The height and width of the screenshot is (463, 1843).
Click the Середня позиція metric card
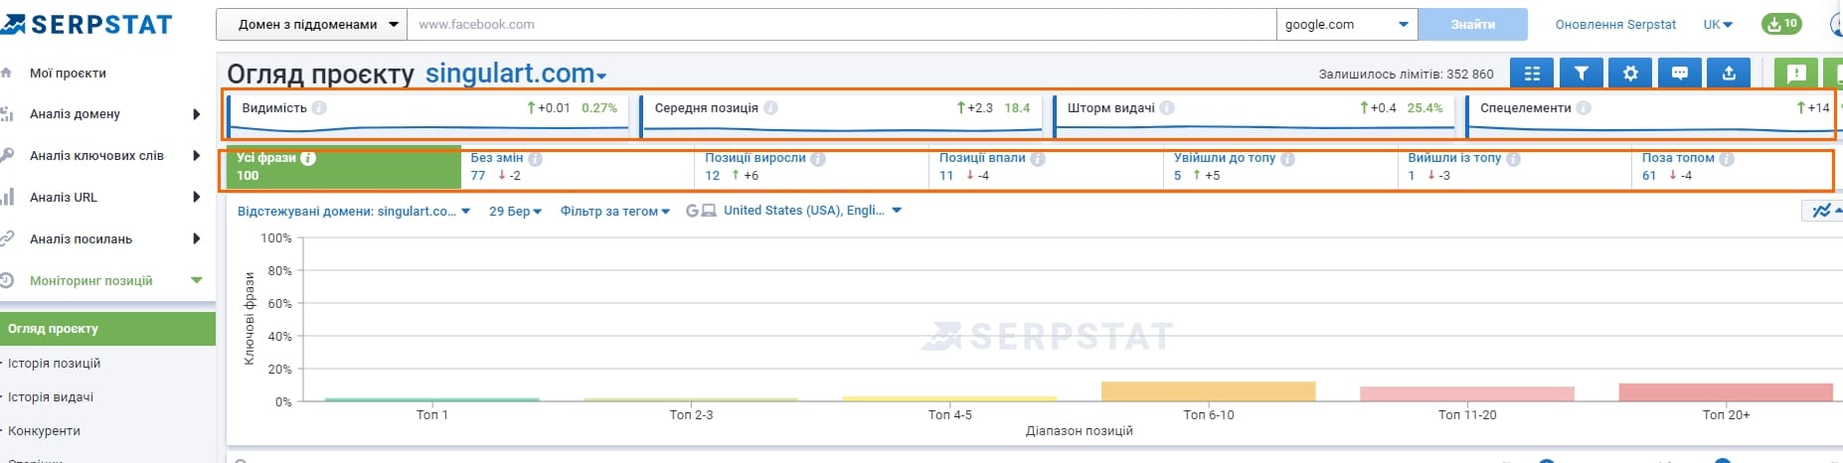click(841, 116)
